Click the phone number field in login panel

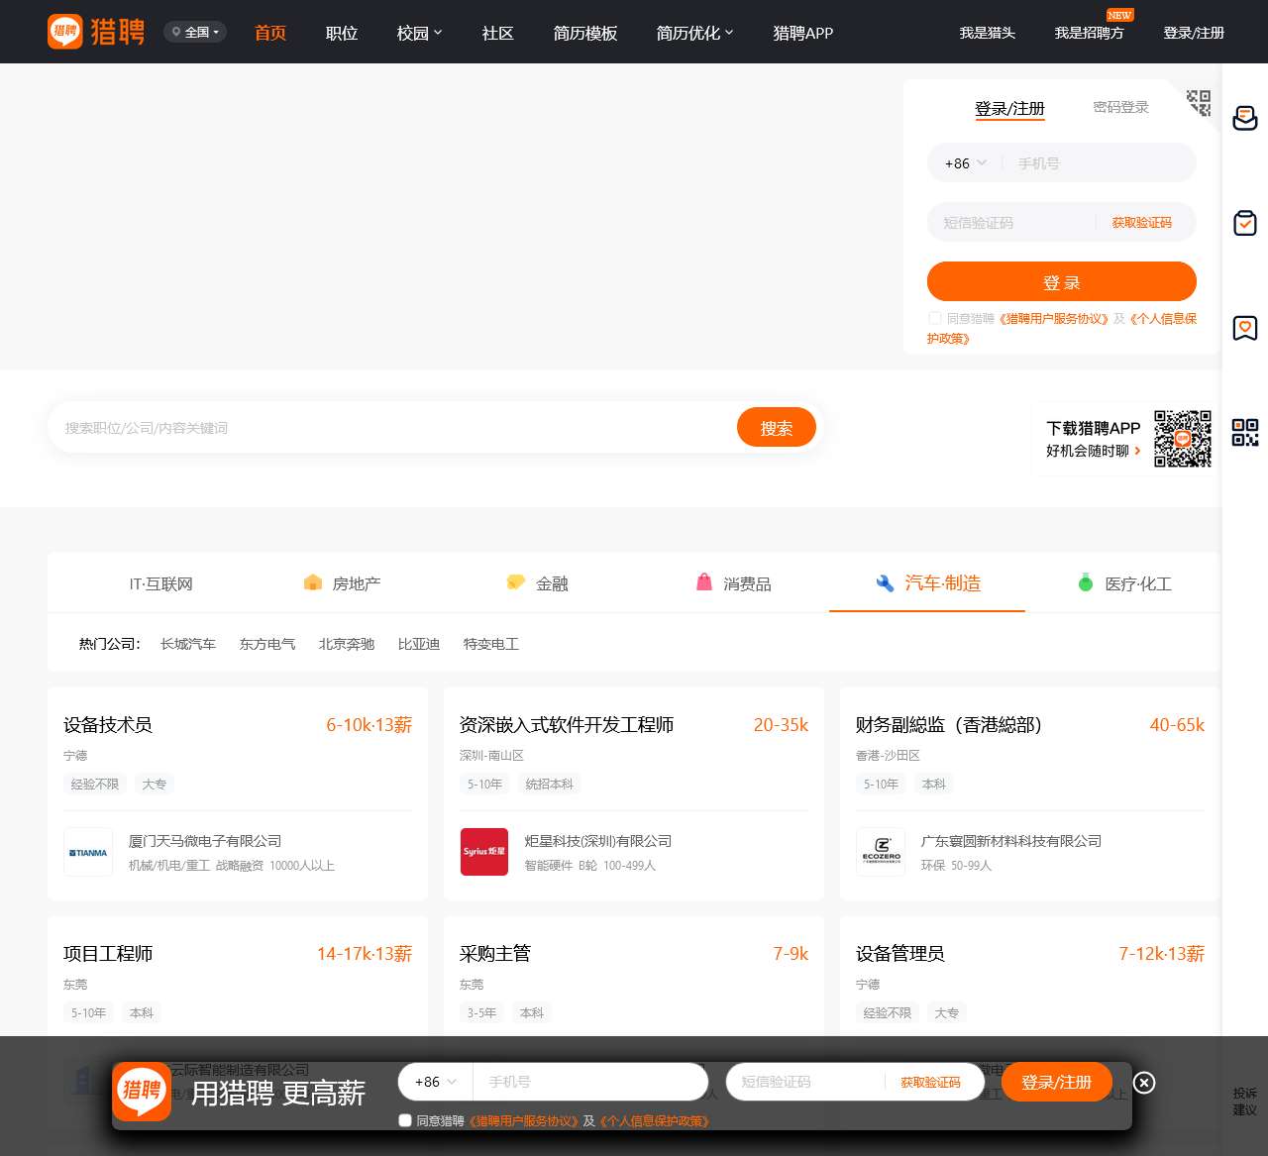(x=1100, y=163)
